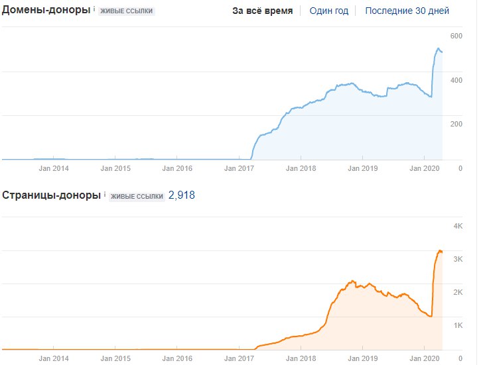Click 'Jan 2018' label on domains chart axis
Screen dimensions: 485x365
[x=301, y=168]
